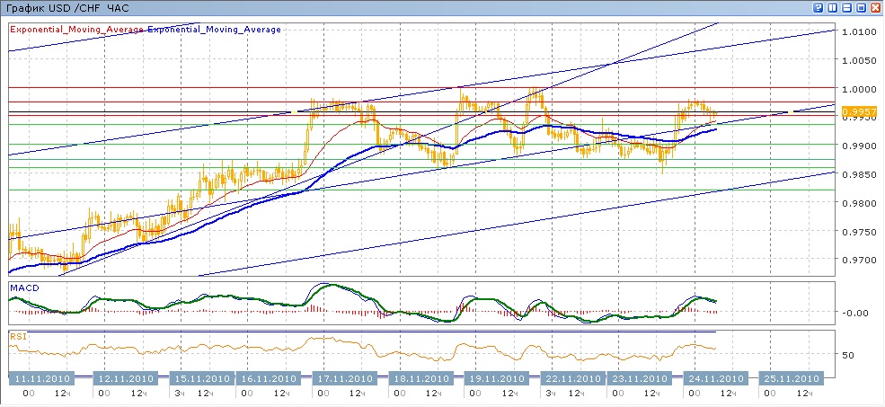Maximize the USD/CHF chart window
Image resolution: width=885 pixels, height=407 pixels.
pos(861,7)
